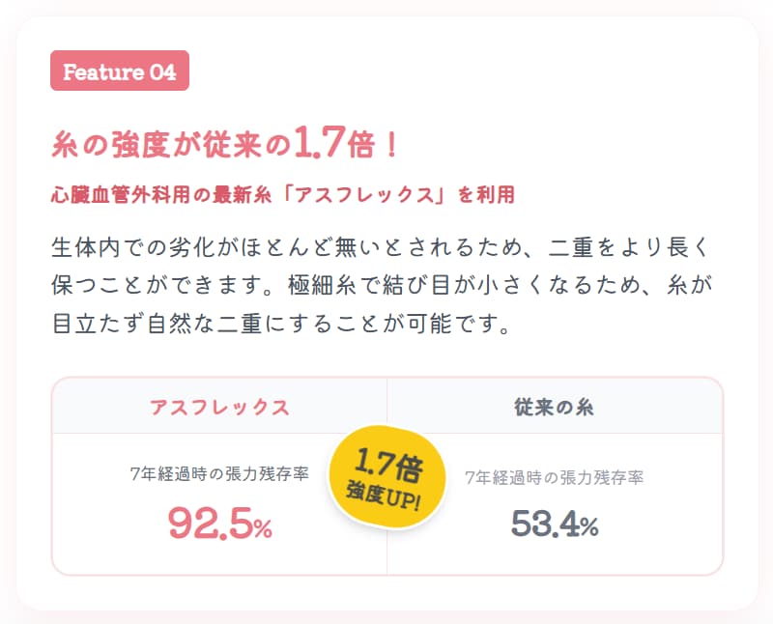Click the paragraph line starting with 目立たず自然な
The width and height of the screenshot is (773, 624).
pos(280,323)
